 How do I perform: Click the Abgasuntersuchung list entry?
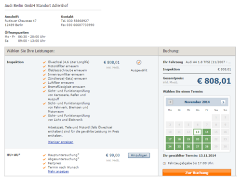(x=64, y=159)
